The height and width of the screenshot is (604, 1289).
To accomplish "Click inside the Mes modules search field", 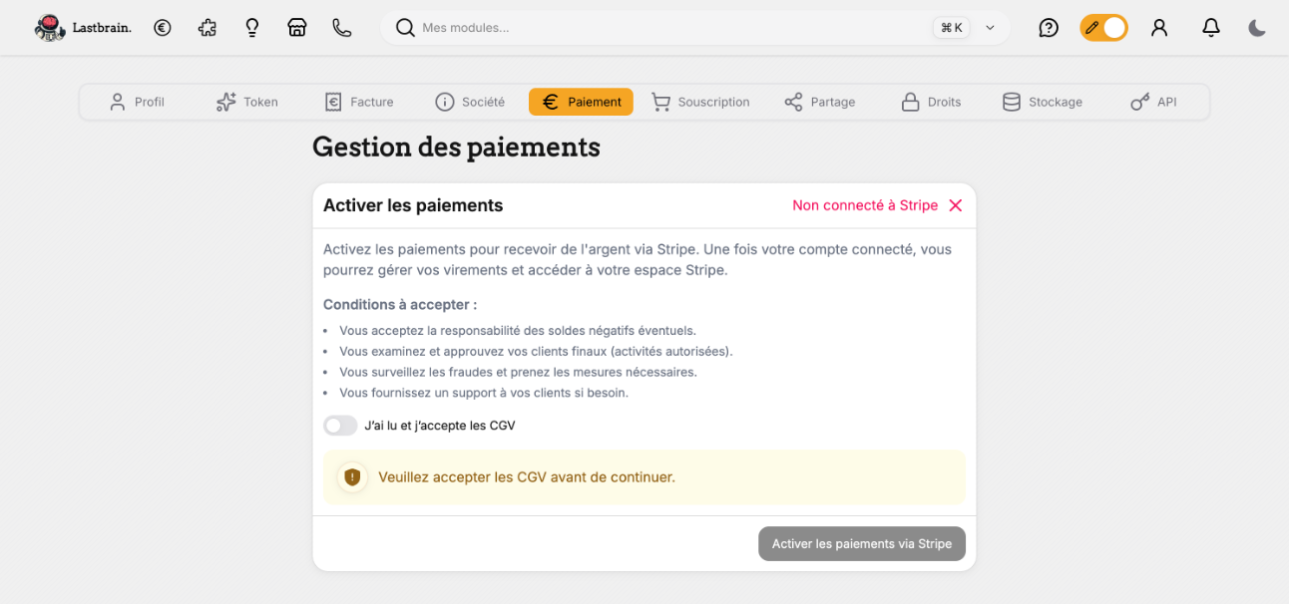I will click(x=599, y=27).
